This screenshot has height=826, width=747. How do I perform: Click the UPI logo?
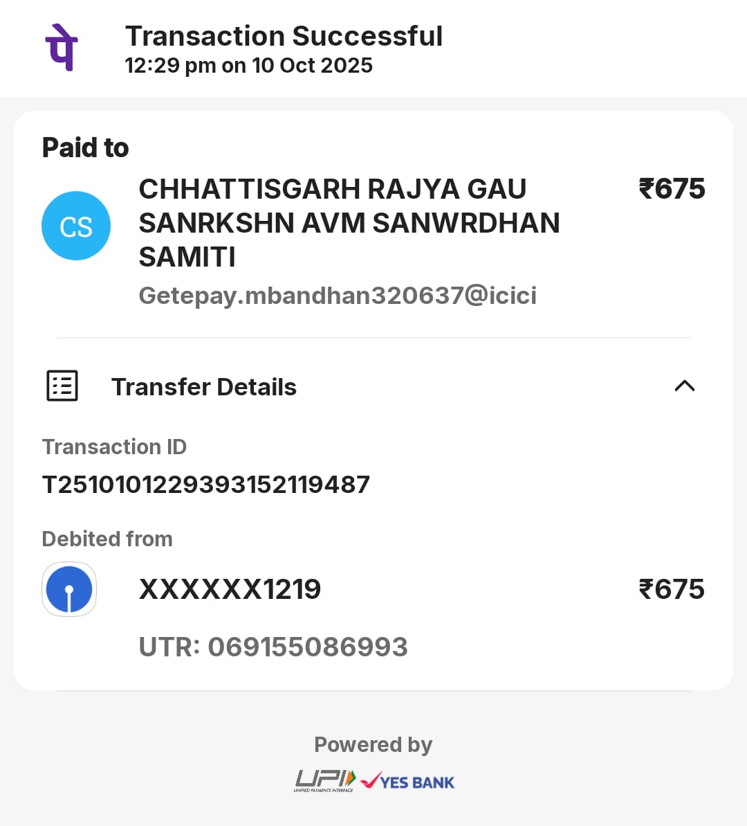[x=324, y=780]
